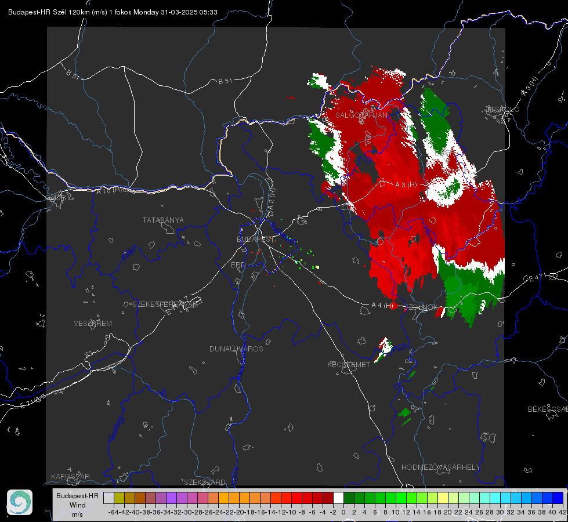
Task: Choose the bright green swatch between 10 and 12
Action: [x=401, y=498]
